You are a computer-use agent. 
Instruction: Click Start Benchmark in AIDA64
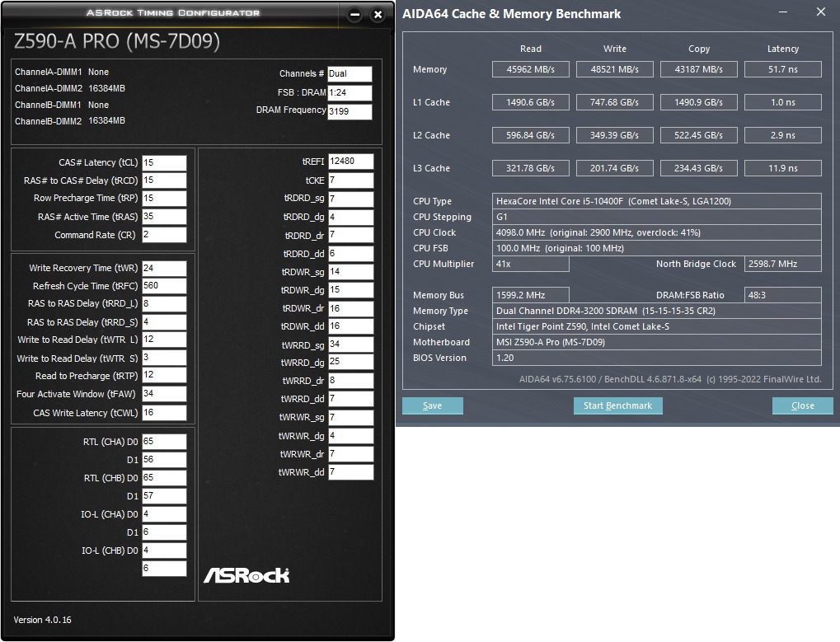pyautogui.click(x=617, y=405)
